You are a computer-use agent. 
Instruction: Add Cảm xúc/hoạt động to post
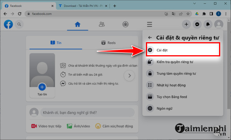(x=114, y=126)
